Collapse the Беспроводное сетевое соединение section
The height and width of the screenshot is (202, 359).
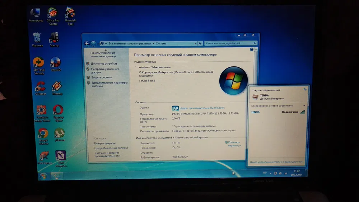pos(304,105)
